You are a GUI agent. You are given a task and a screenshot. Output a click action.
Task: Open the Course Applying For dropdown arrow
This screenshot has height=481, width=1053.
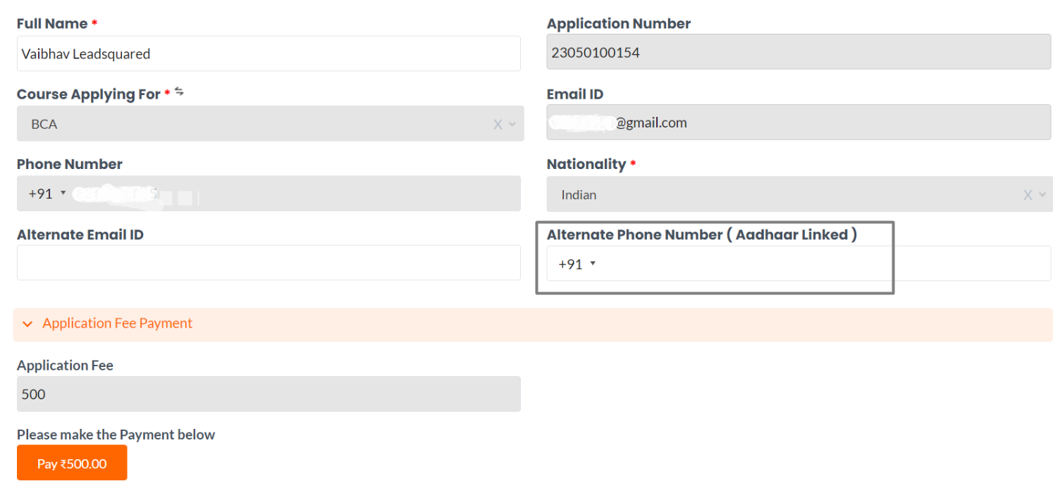click(512, 125)
